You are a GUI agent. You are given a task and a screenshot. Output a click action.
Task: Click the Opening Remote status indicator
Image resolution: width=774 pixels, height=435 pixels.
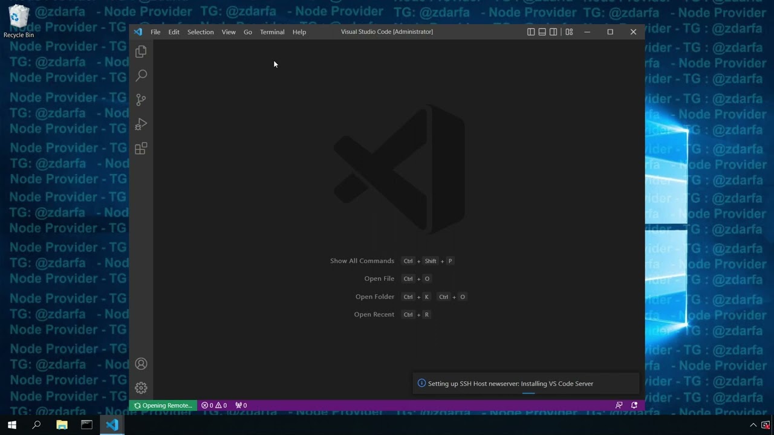(x=163, y=405)
